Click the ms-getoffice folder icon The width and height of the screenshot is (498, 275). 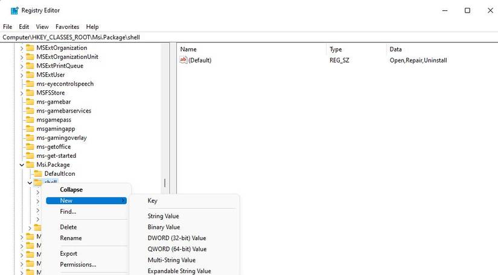coord(30,147)
